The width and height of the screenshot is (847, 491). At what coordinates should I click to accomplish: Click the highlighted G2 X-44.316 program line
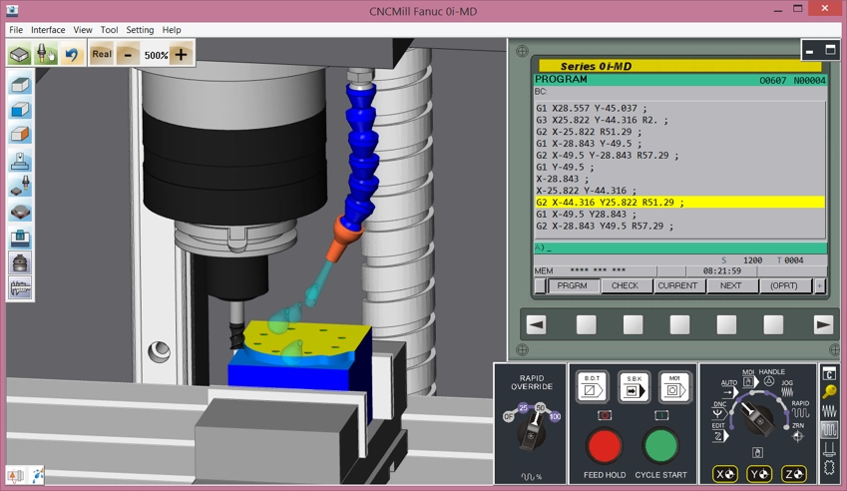click(x=679, y=203)
